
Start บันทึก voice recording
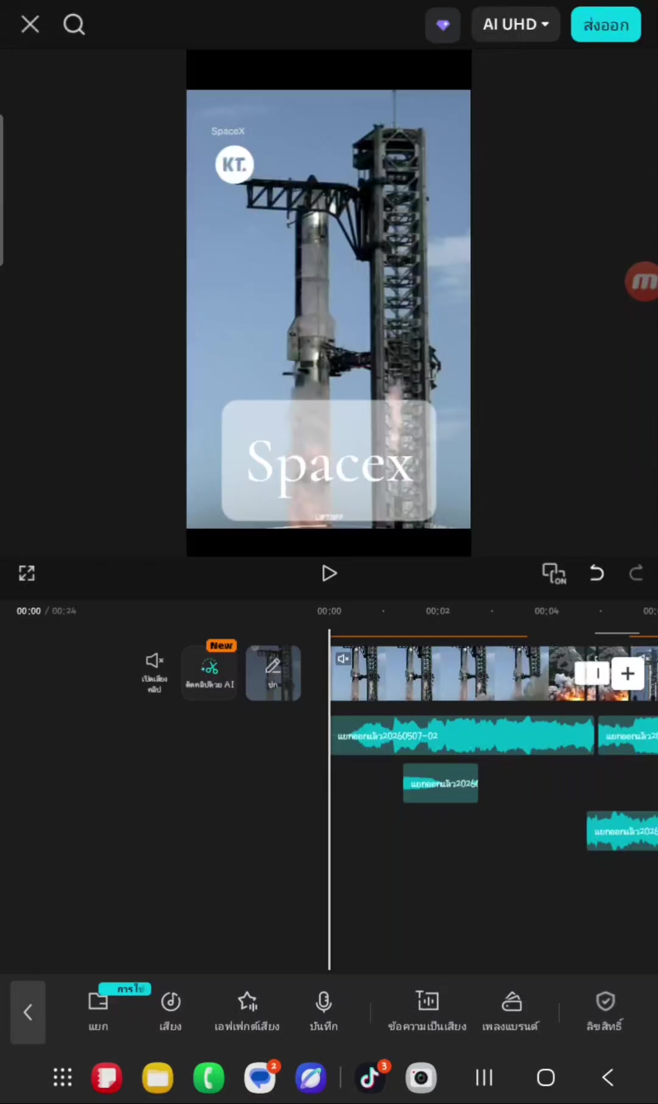(x=324, y=1012)
